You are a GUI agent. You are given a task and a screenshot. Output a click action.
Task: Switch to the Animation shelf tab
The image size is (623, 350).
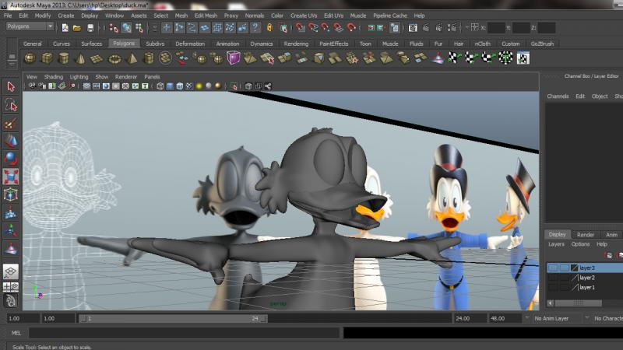click(227, 44)
